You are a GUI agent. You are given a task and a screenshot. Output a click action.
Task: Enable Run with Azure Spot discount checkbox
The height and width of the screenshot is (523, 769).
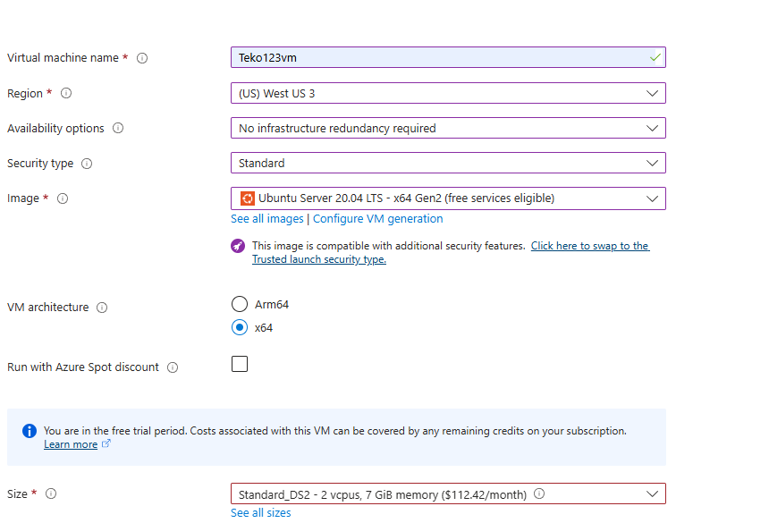tap(240, 364)
